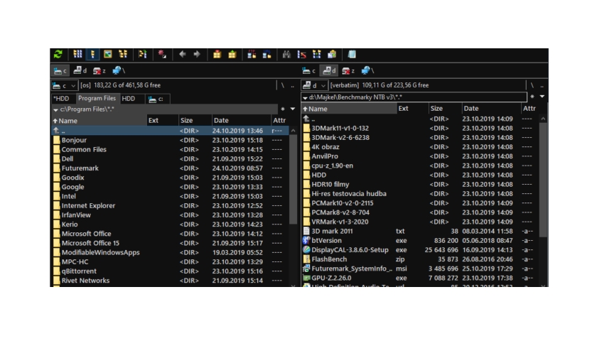Enable thumbnail view from the toolbar
This screenshot has width=597, height=341.
click(108, 55)
